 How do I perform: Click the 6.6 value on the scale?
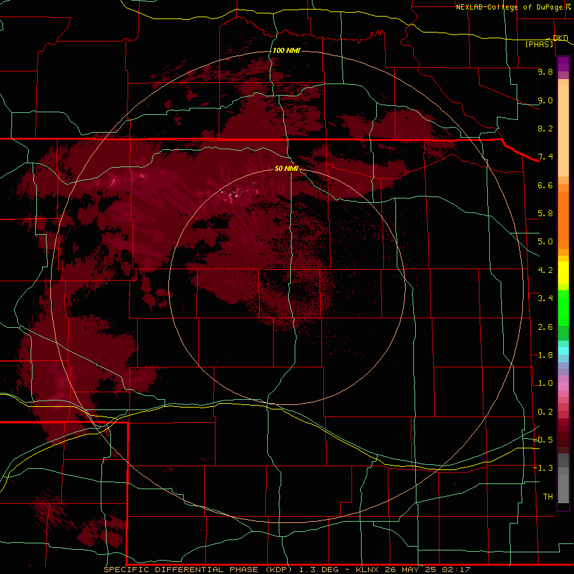[545, 185]
